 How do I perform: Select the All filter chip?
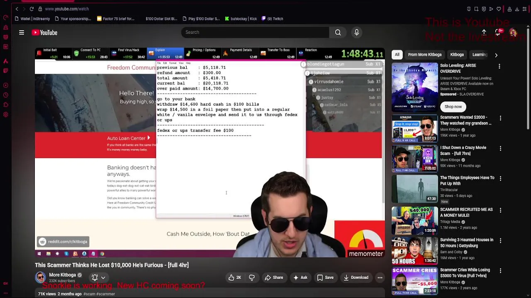point(397,55)
